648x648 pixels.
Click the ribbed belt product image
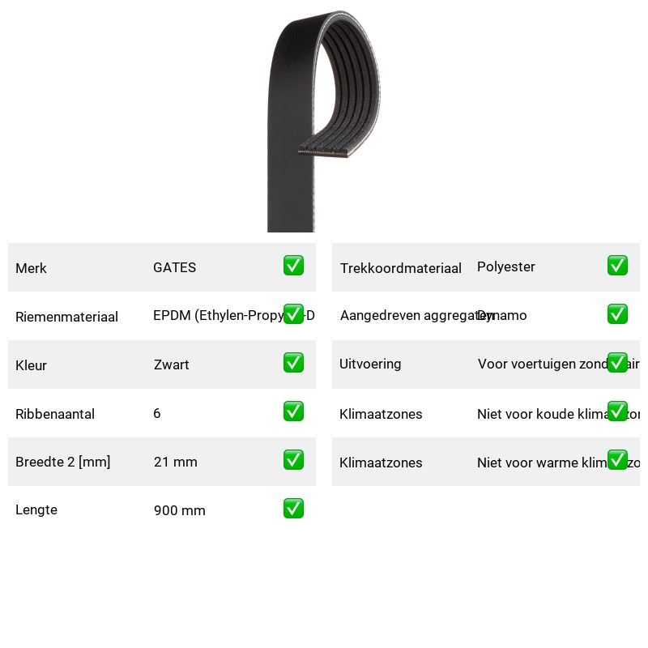tap(323, 121)
